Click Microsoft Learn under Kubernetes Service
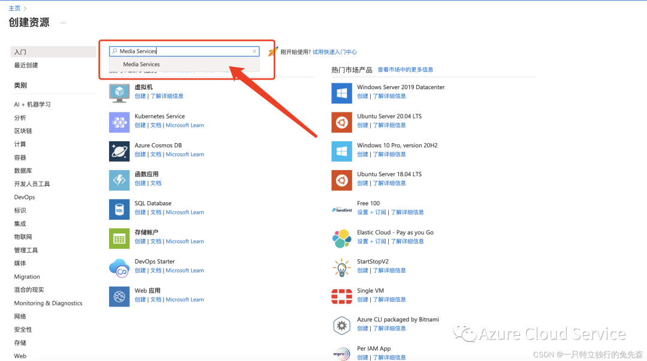The image size is (647, 361). click(x=185, y=125)
